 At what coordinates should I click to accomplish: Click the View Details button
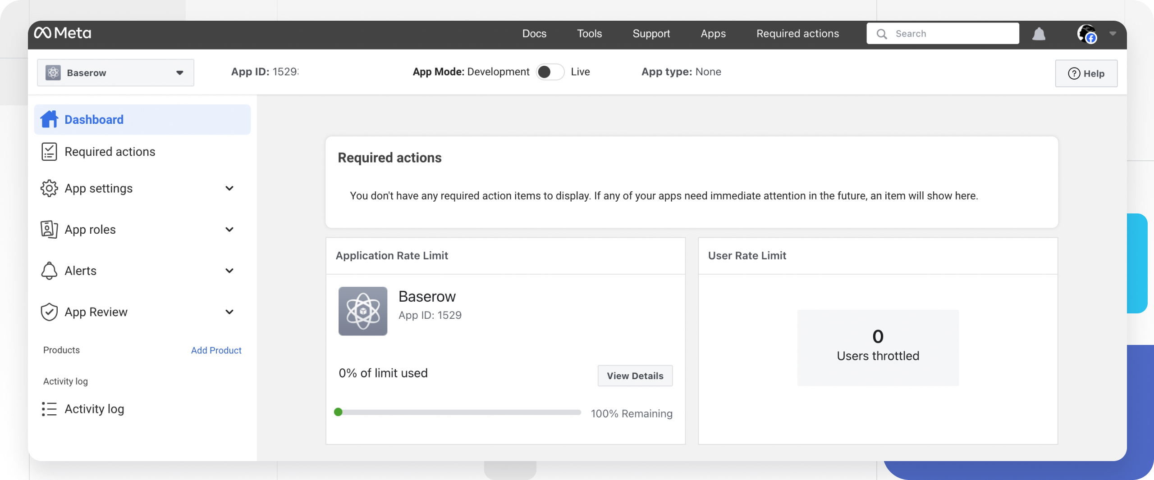click(635, 376)
